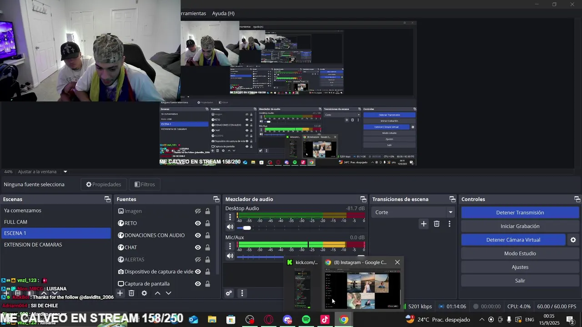Viewport: 582px width, 327px height.
Task: Open virtual camera settings gear
Action: tap(573, 240)
